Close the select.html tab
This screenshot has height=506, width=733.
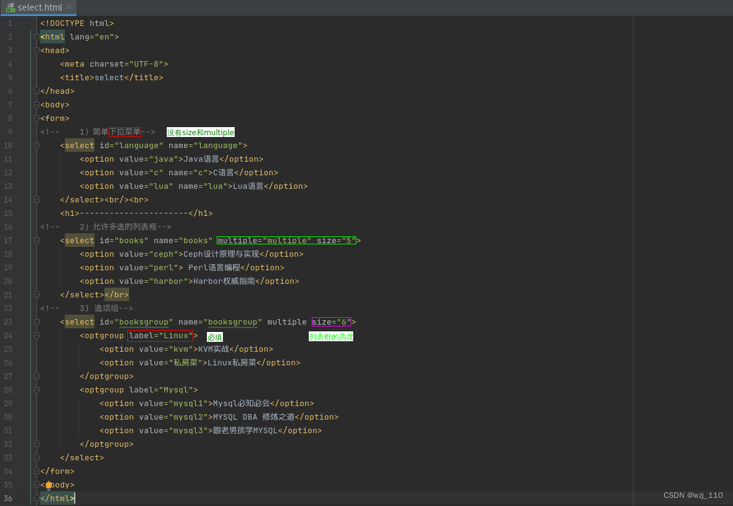pyautogui.click(x=69, y=7)
